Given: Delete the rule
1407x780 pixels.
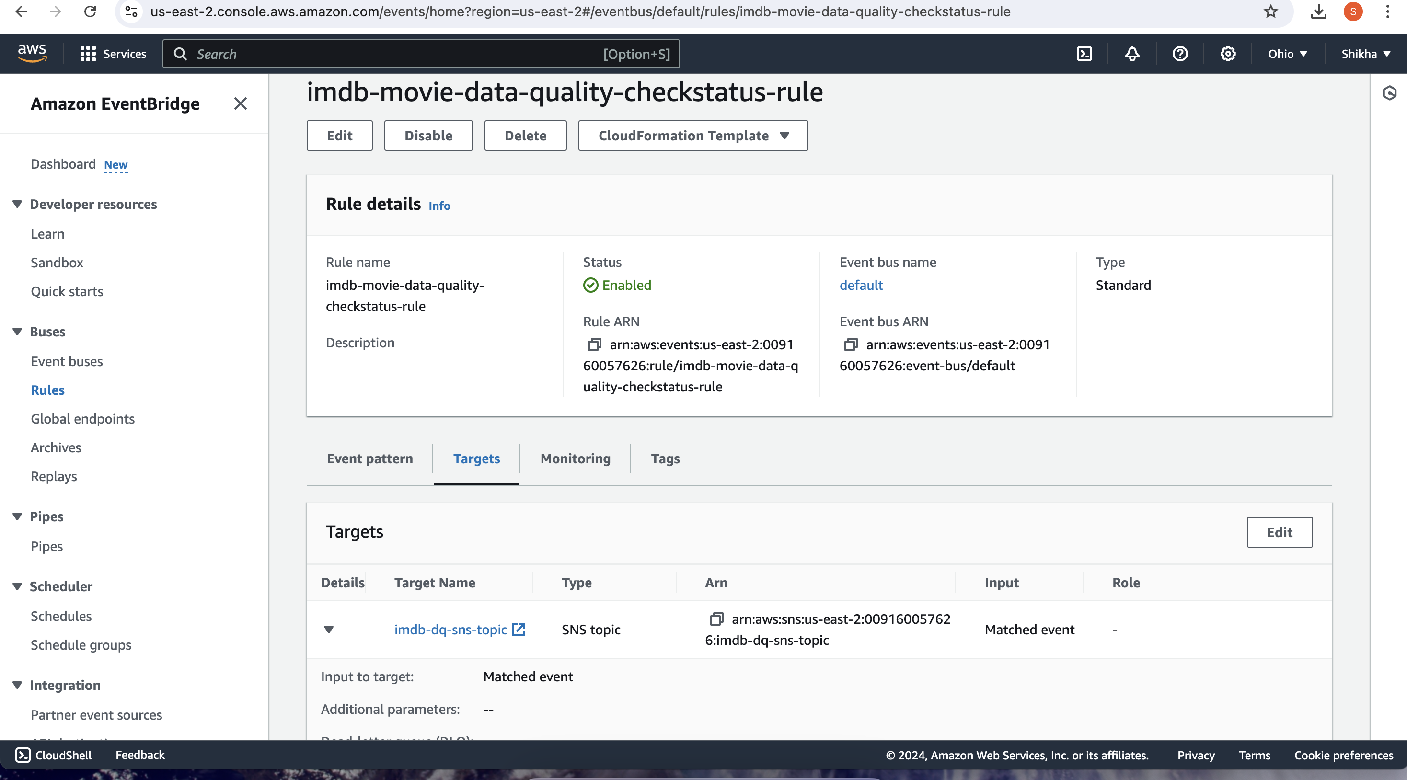Looking at the screenshot, I should pyautogui.click(x=525, y=136).
